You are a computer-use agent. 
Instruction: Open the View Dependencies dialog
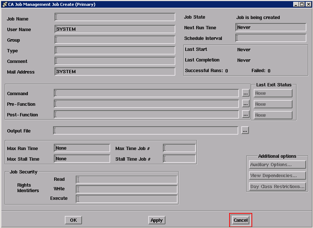[x=277, y=175]
